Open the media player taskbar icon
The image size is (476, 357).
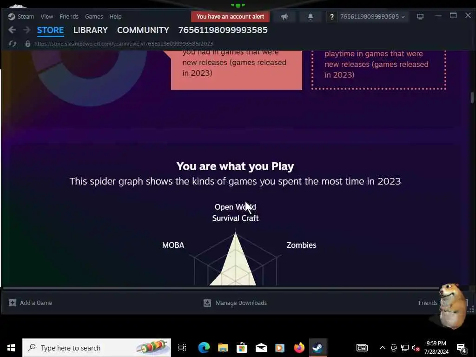(280, 348)
